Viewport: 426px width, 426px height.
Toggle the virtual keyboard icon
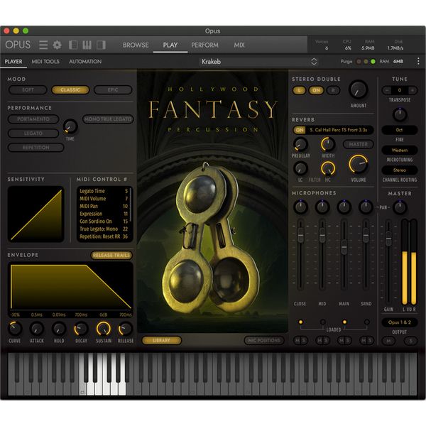[87, 45]
